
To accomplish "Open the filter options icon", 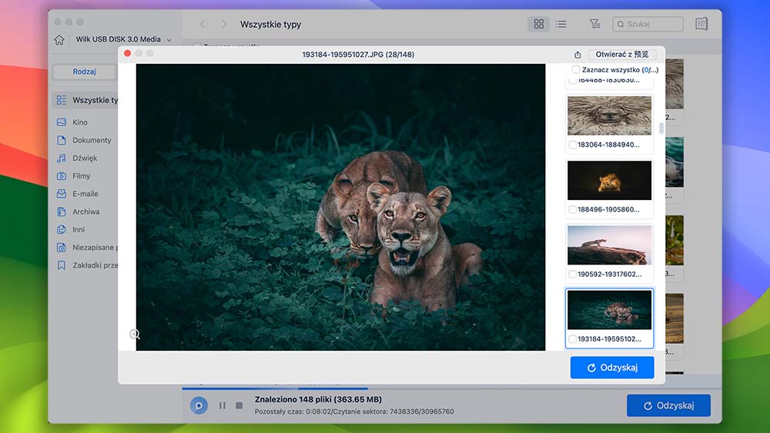I will click(x=594, y=24).
